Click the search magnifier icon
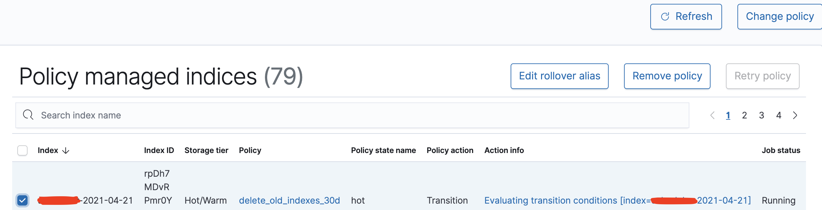This screenshot has width=822, height=210. pyautogui.click(x=28, y=115)
